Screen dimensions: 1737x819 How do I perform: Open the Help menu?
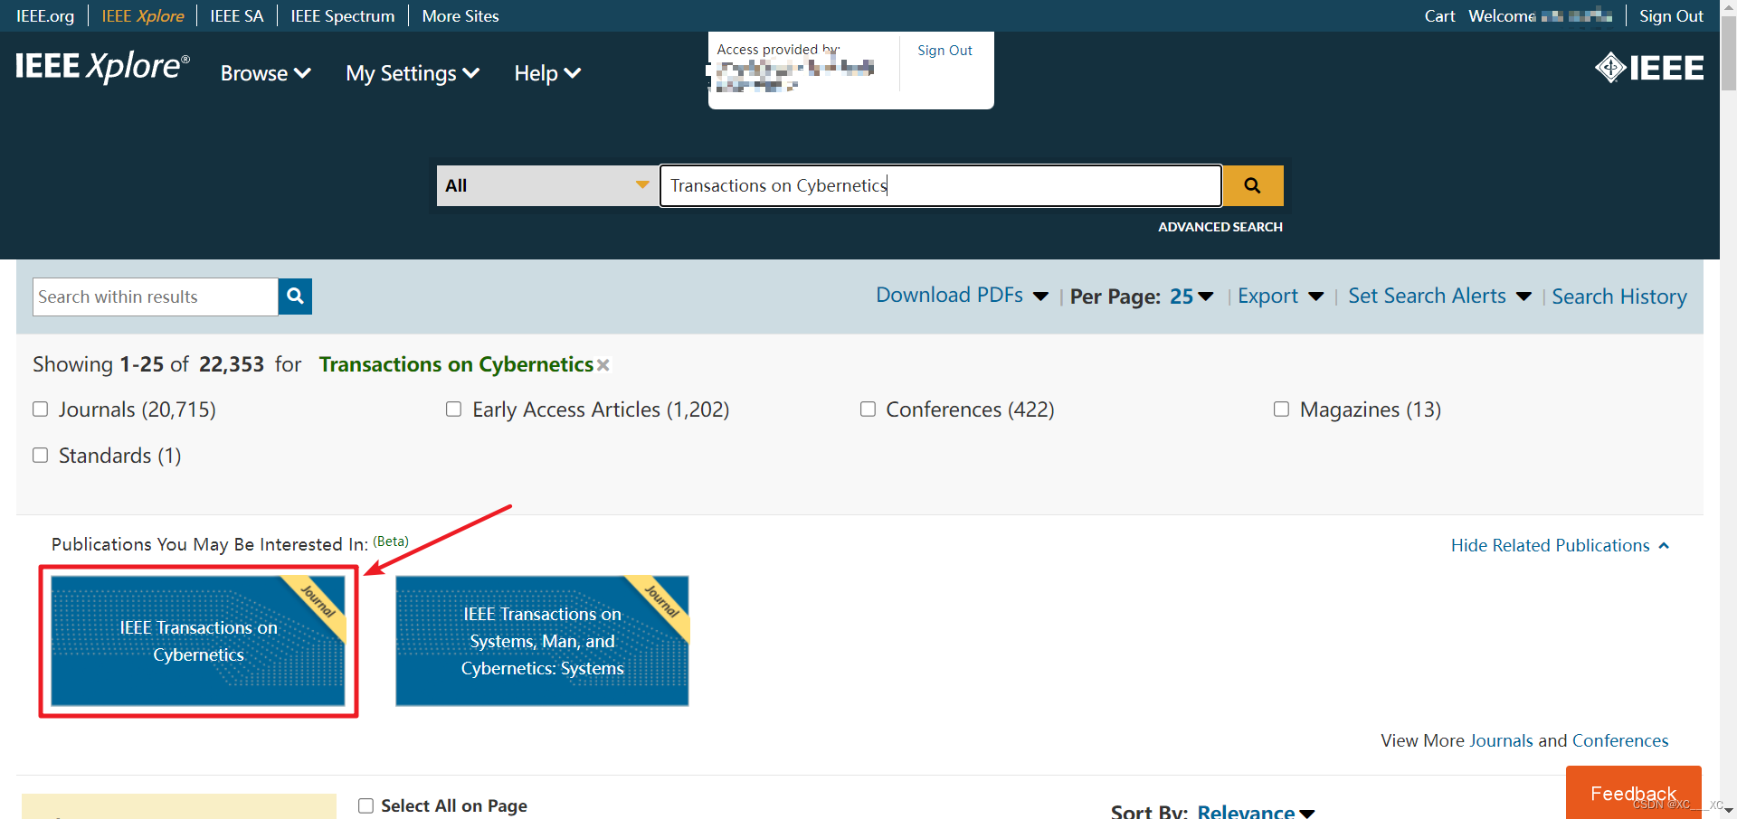pyautogui.click(x=547, y=73)
